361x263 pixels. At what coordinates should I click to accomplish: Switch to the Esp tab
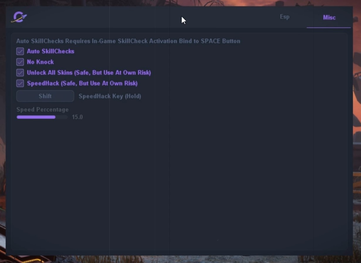[284, 17]
